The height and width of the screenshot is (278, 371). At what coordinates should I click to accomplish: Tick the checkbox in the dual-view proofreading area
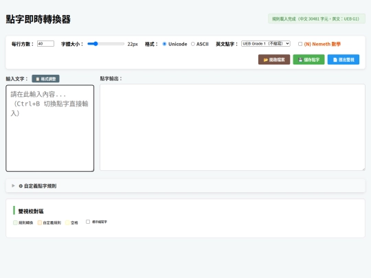[88, 222]
